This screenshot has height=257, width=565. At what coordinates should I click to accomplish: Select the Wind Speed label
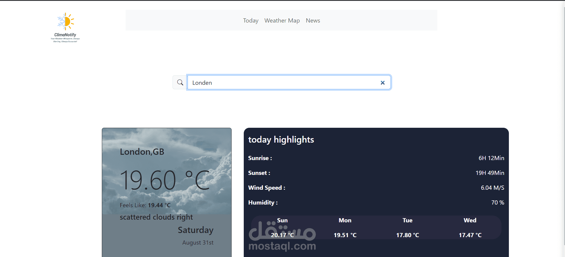coord(267,188)
